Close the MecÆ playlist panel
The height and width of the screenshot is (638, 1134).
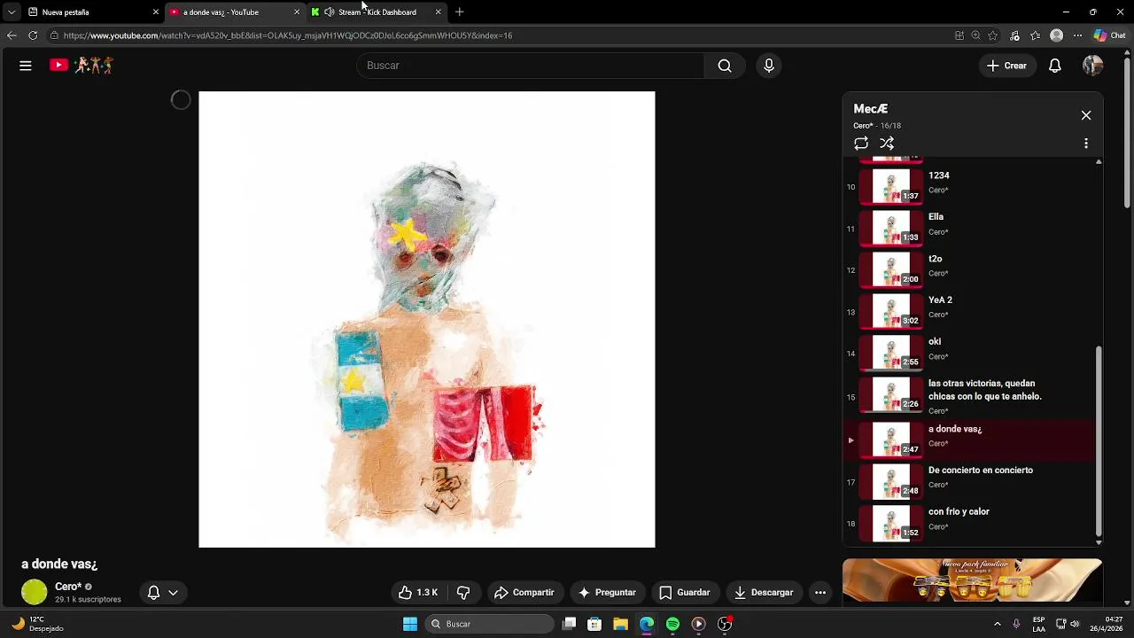pyautogui.click(x=1086, y=115)
